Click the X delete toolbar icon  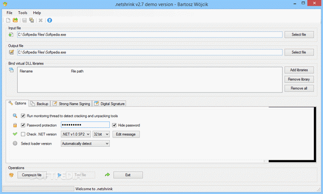40,20
